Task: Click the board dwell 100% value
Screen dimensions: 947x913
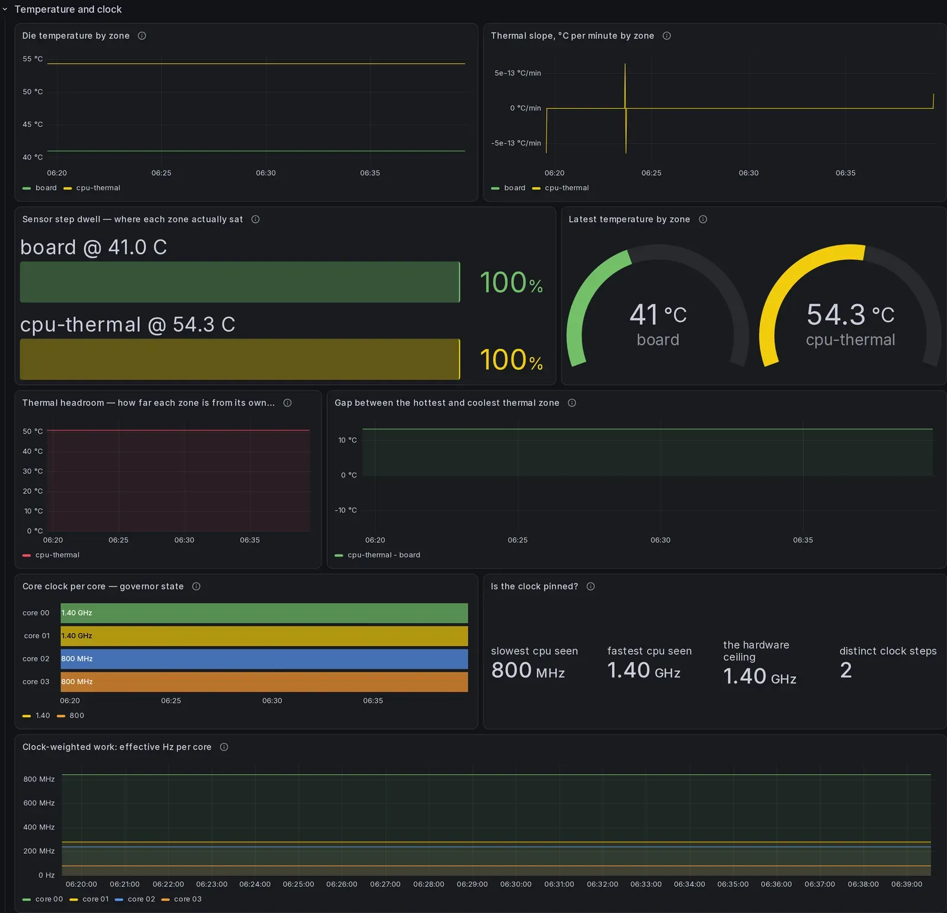Action: click(511, 283)
